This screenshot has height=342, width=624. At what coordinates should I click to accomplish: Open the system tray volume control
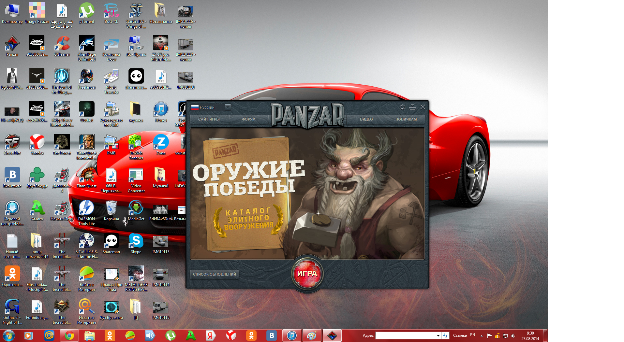(513, 335)
